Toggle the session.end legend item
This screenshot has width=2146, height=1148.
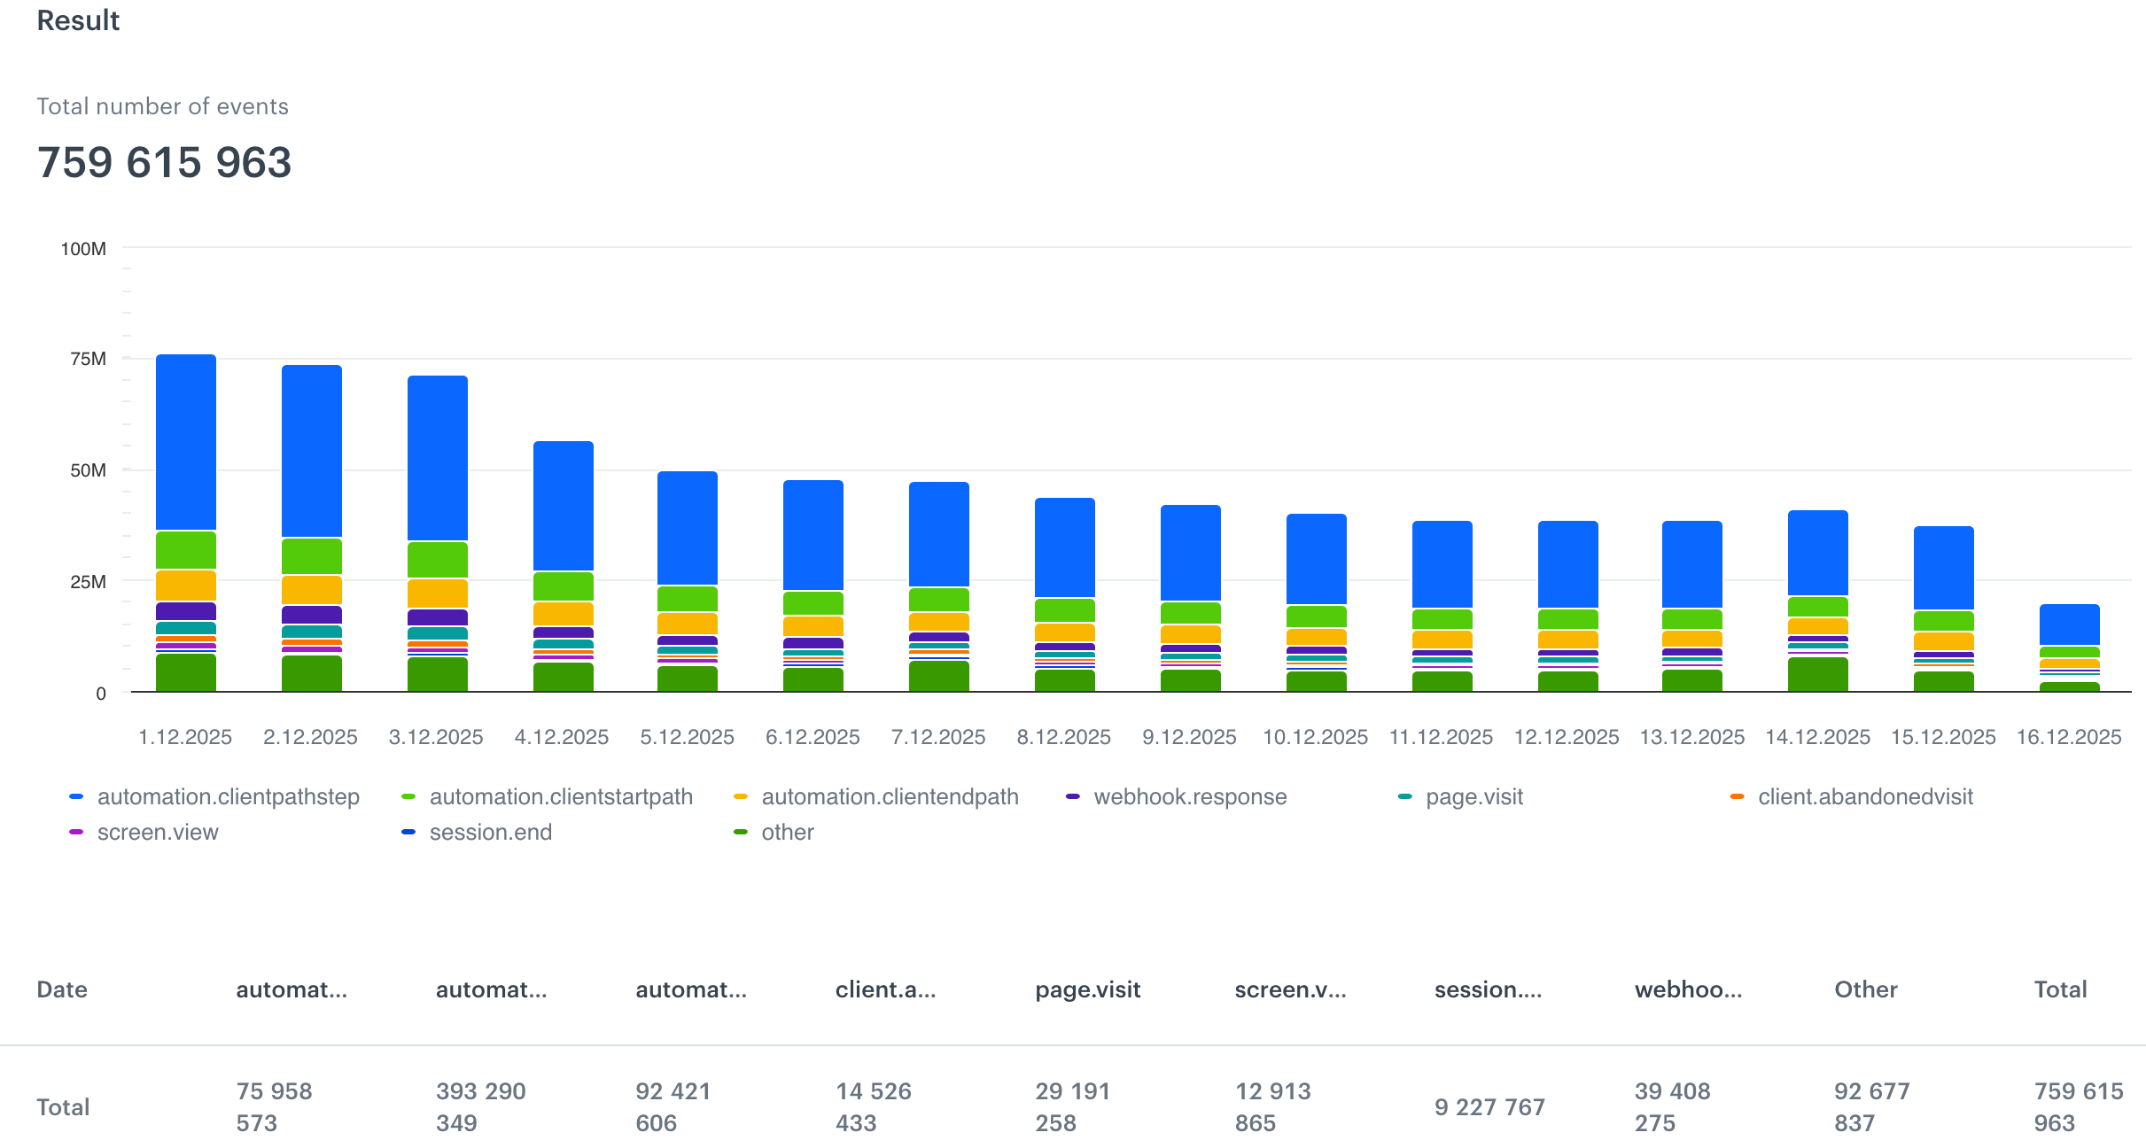tap(490, 832)
